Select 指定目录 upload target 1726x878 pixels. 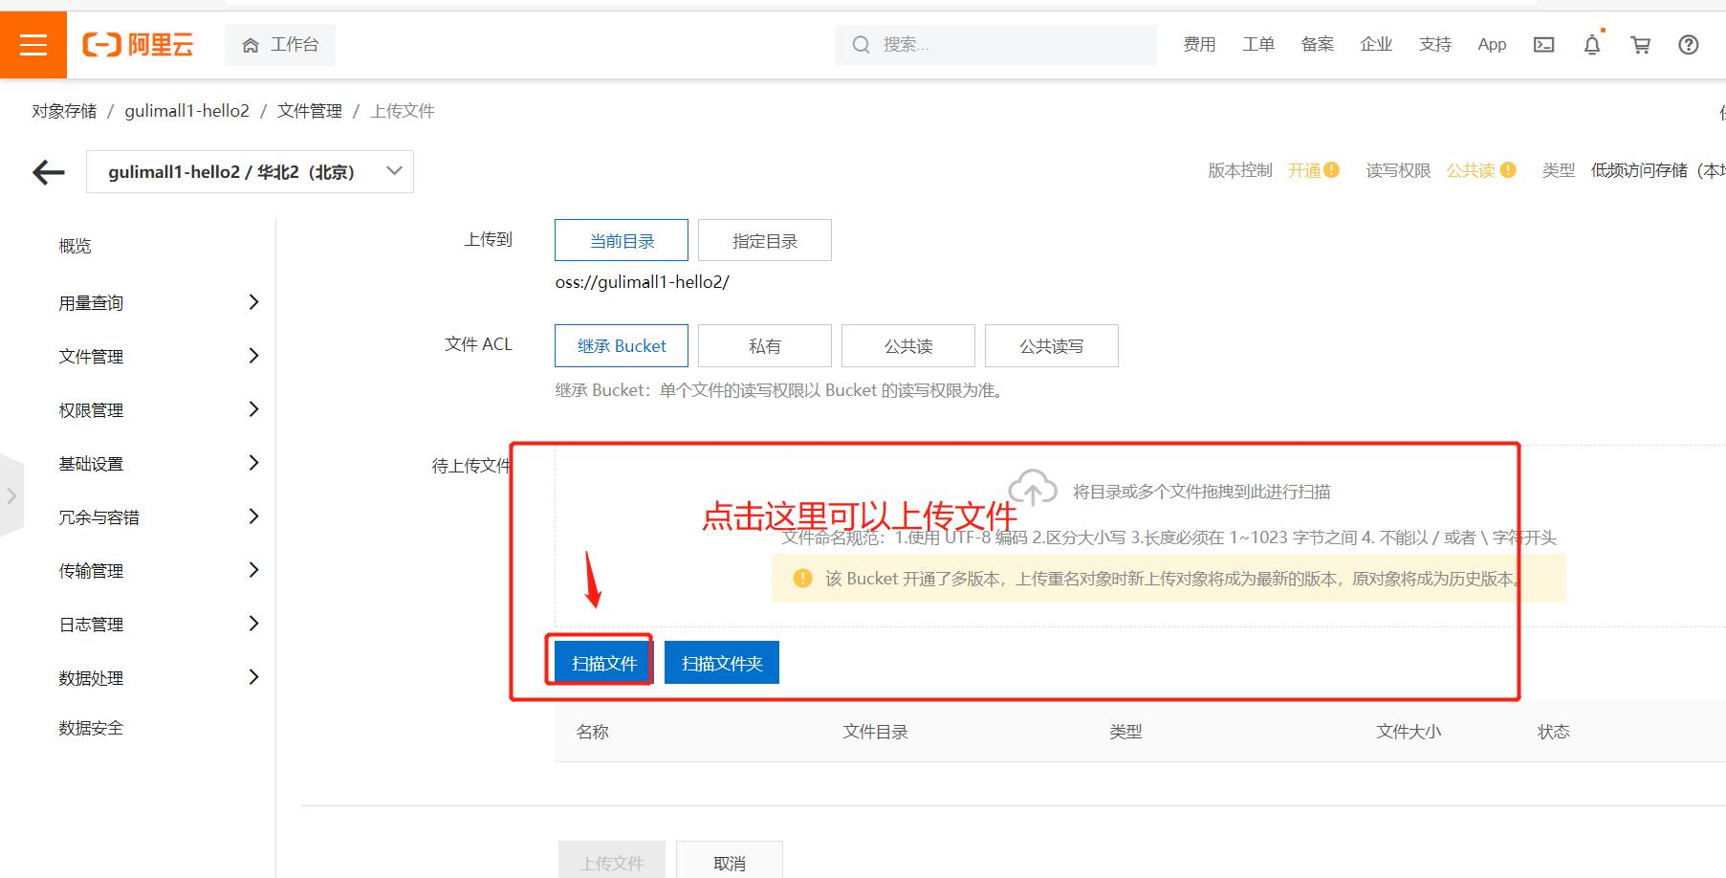pyautogui.click(x=765, y=241)
